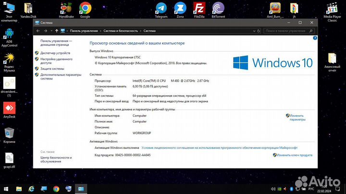Go up one level in Control Panel

pos(57,31)
